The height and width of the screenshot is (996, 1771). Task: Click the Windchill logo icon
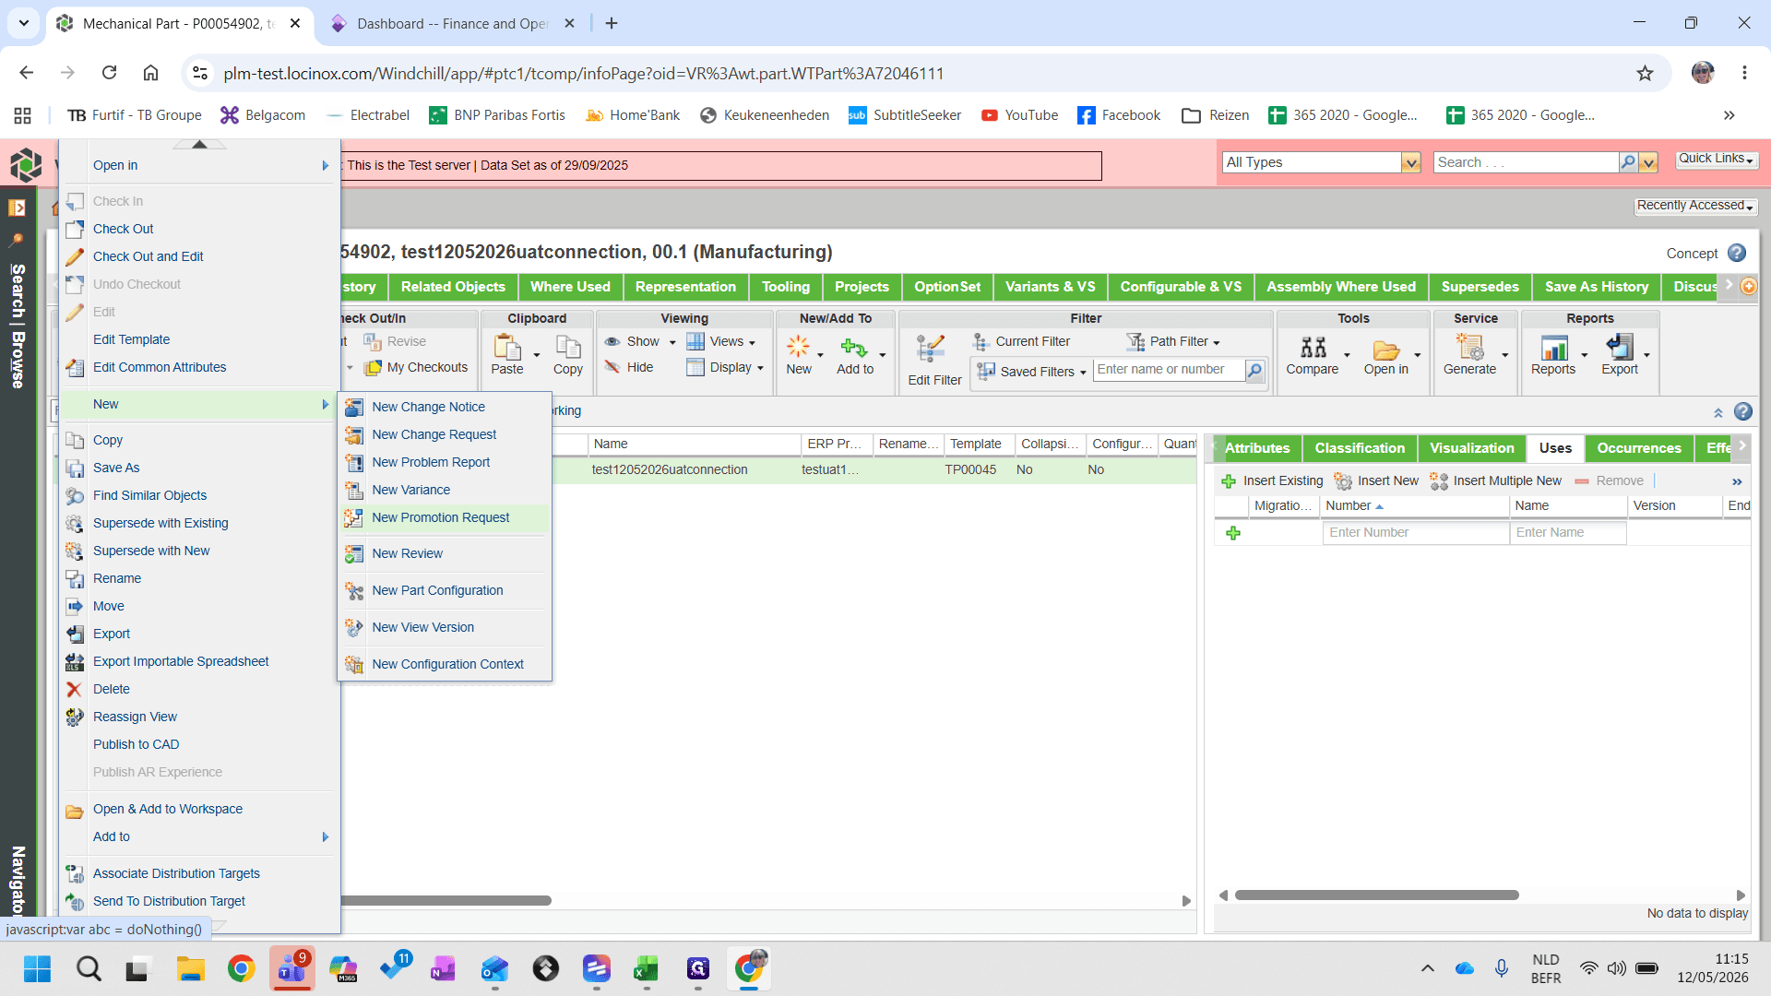(x=26, y=165)
